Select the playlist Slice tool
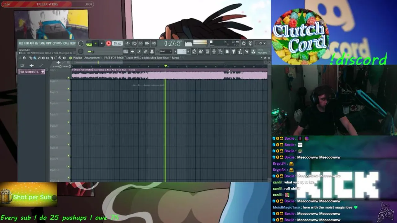The width and height of the screenshot is (397, 223). (x=51, y=58)
